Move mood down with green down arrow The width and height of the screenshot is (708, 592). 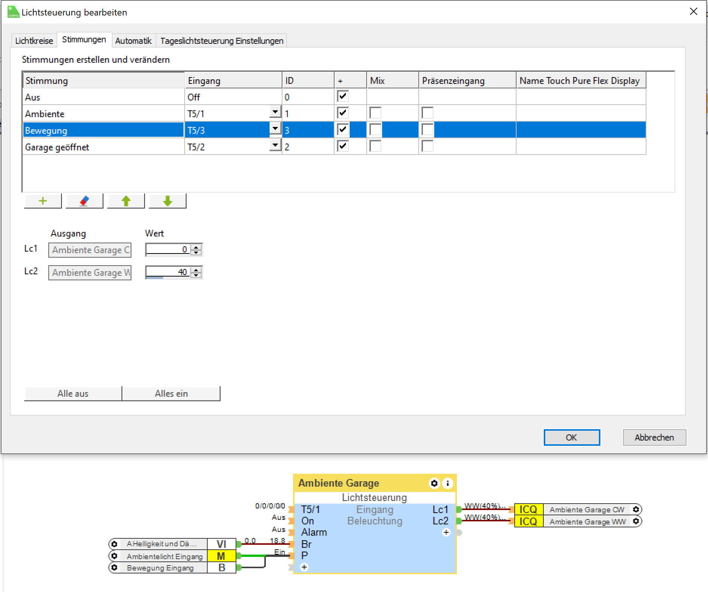[167, 201]
